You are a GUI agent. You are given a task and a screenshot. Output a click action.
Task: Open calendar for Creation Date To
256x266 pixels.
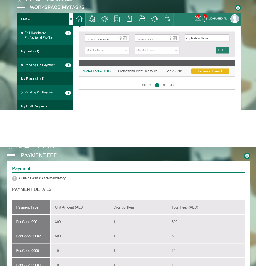(x=175, y=38)
